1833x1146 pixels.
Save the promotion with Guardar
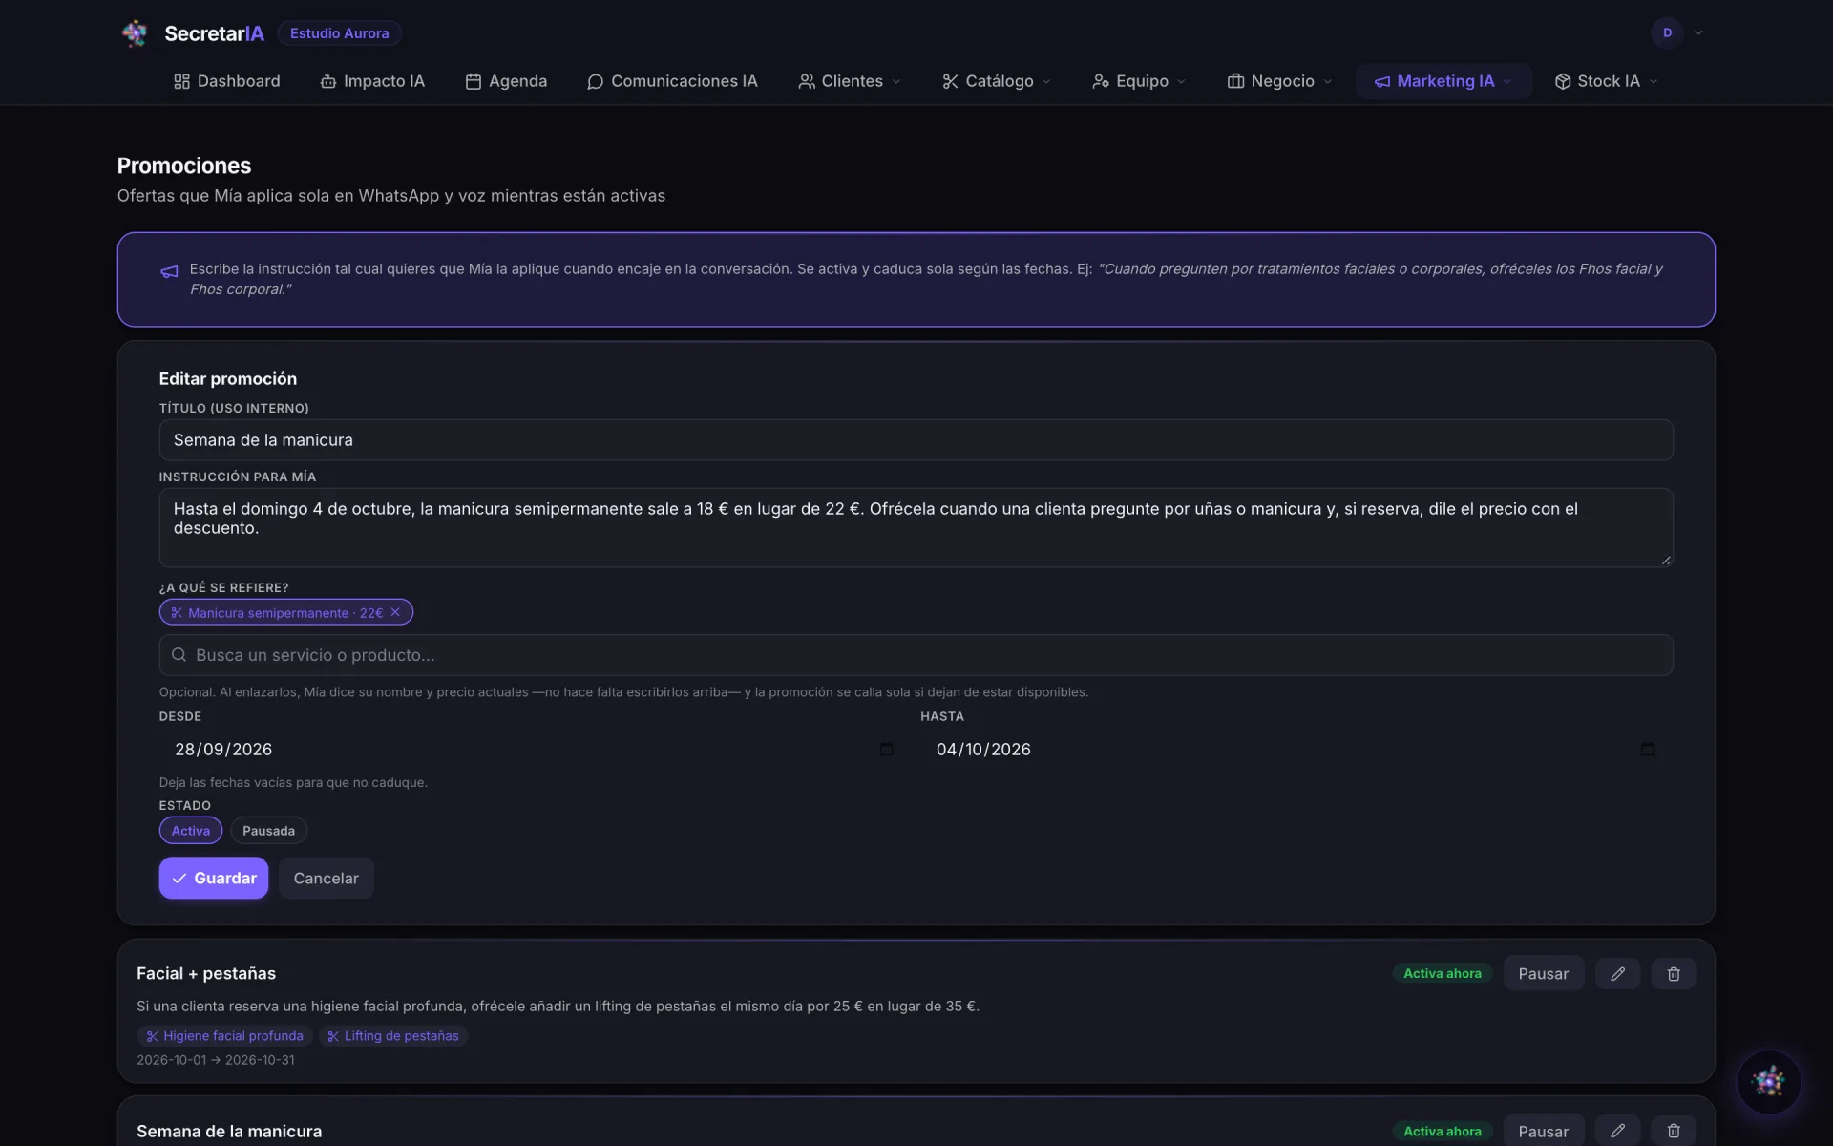click(214, 878)
